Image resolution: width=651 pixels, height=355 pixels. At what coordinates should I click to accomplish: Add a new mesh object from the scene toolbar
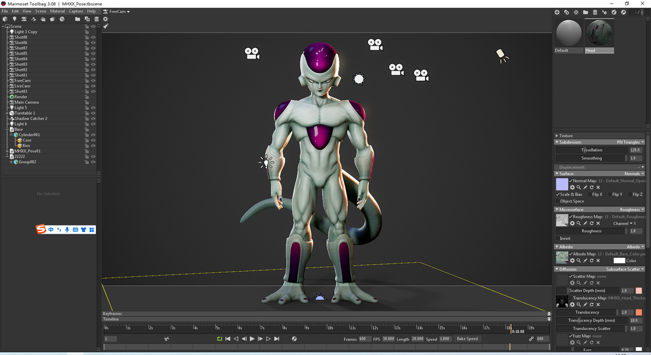click(5, 19)
